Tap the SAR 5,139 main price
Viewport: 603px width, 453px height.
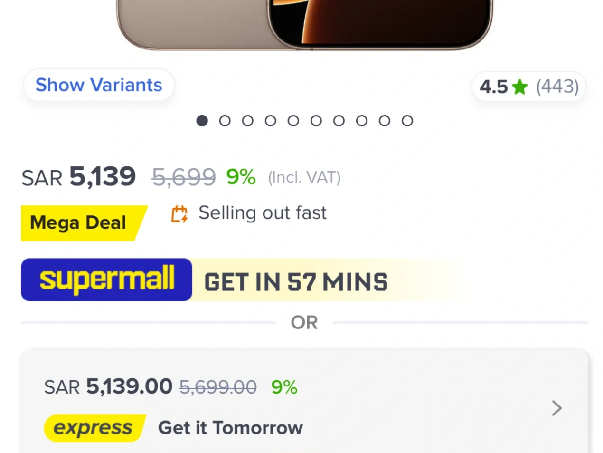pyautogui.click(x=79, y=177)
